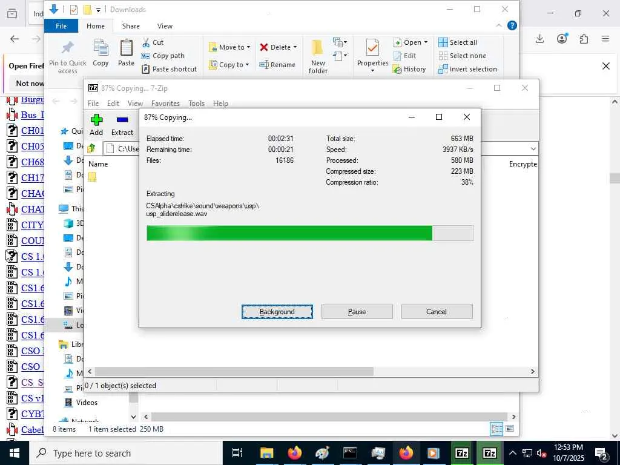The height and width of the screenshot is (465, 620).
Task: Click the Paste clipboard icon
Action: tap(126, 47)
